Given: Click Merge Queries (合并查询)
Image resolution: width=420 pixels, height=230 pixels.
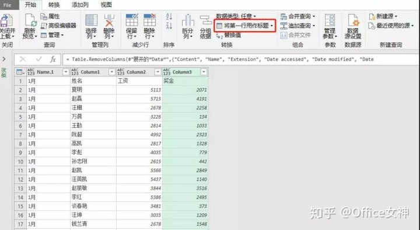Looking at the screenshot, I should [297, 16].
